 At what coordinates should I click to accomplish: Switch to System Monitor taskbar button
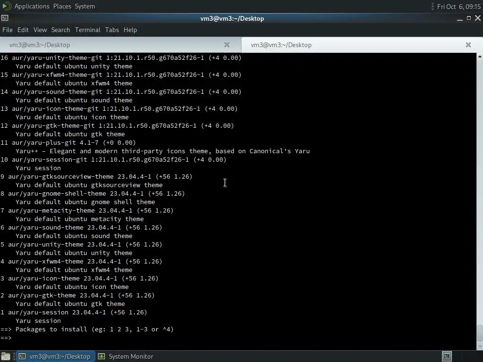[125, 356]
